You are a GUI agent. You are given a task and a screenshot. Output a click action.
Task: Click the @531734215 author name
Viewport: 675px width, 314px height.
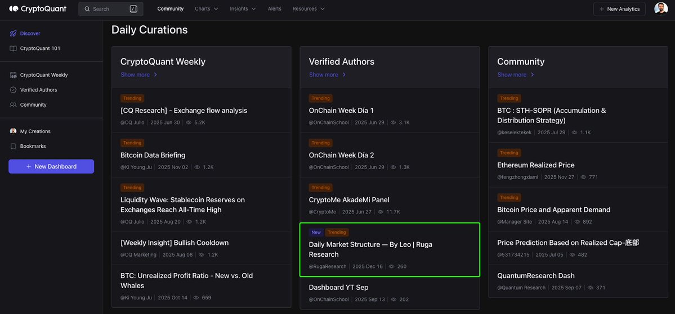[512, 254]
